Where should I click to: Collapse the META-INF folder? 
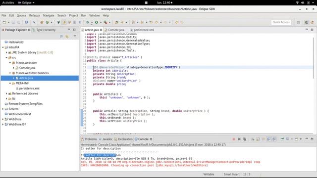(x=10, y=83)
